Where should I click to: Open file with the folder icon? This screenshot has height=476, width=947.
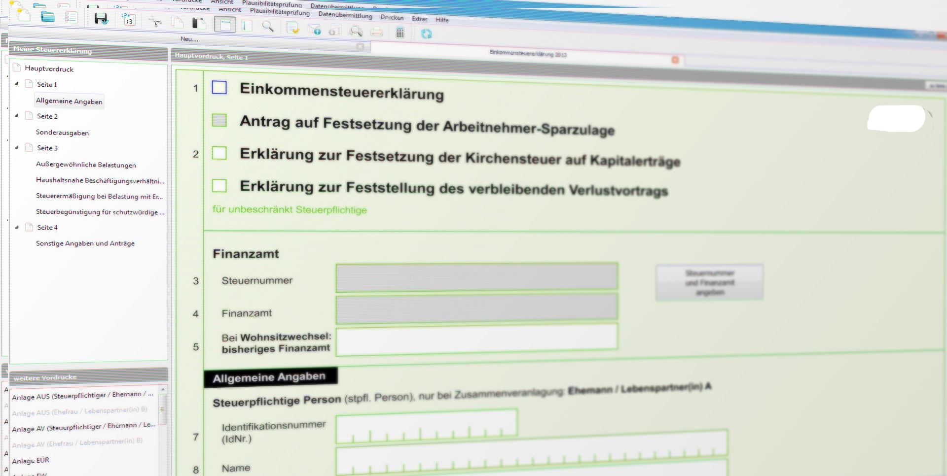(48, 17)
